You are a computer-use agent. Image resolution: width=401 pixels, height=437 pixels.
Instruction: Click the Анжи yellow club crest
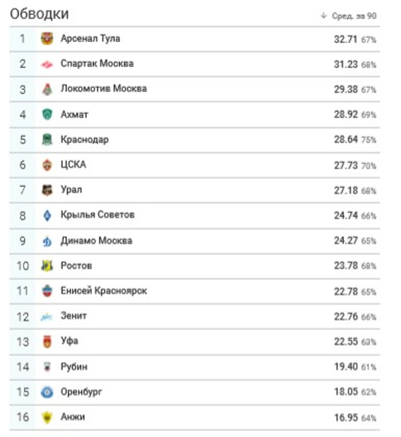click(x=47, y=417)
